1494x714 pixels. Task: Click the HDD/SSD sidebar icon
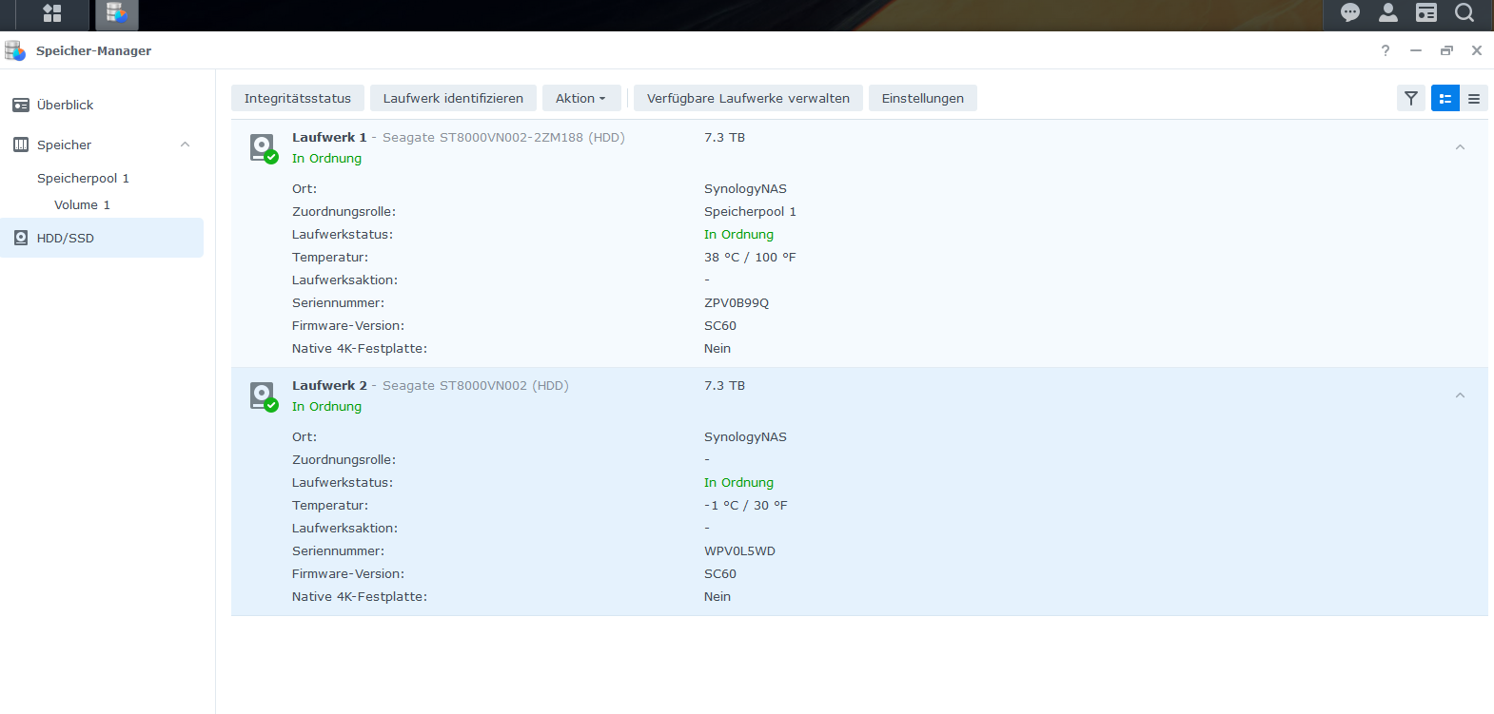pyautogui.click(x=21, y=238)
